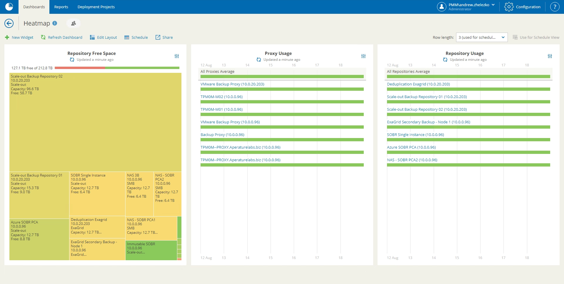Click the back arrow icon
Viewport: 564px width, 284px height.
[9, 23]
